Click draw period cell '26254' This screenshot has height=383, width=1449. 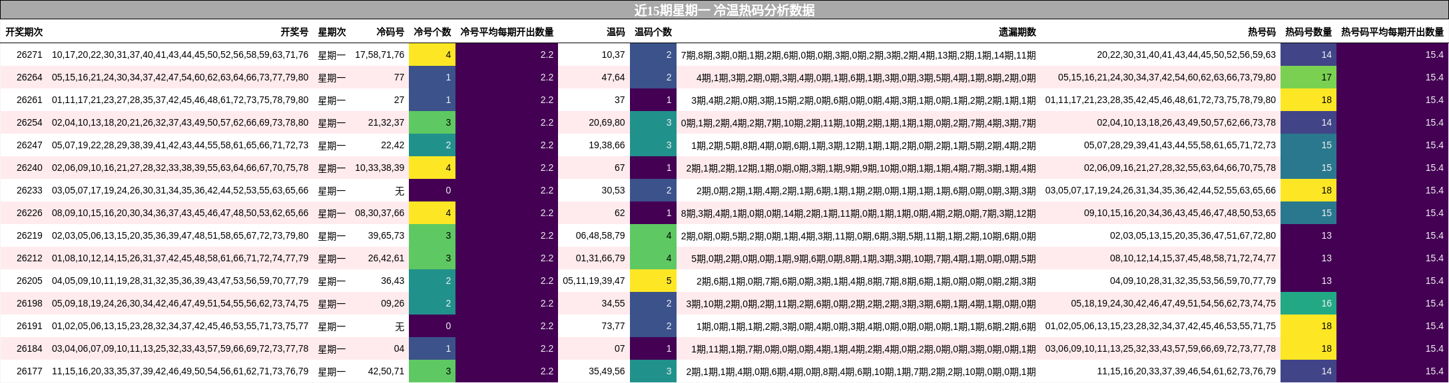click(x=29, y=122)
